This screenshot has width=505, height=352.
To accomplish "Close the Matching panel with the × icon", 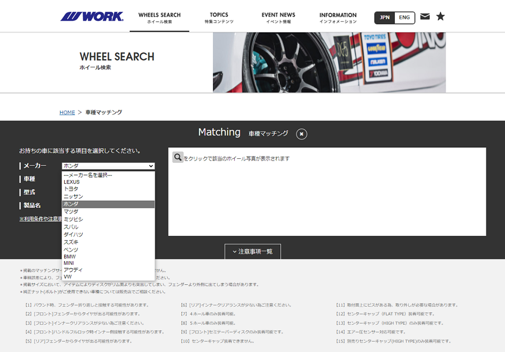I will coord(301,134).
